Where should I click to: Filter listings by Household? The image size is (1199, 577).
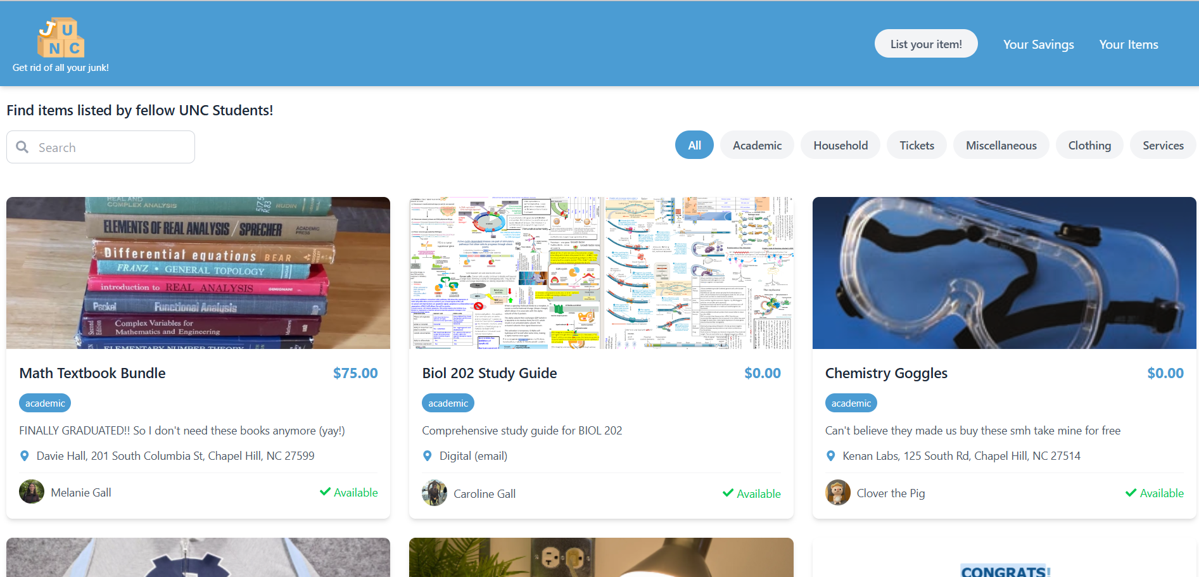click(841, 145)
